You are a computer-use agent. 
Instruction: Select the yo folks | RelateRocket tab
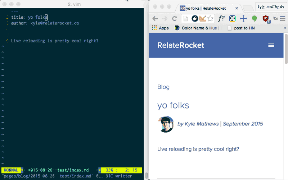click(206, 8)
